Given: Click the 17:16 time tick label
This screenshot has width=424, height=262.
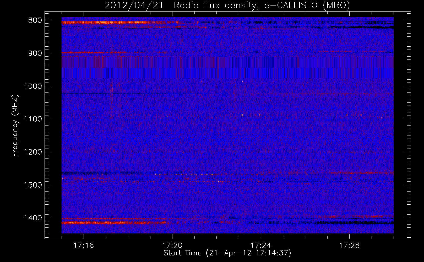Looking at the screenshot, I should coord(84,245).
